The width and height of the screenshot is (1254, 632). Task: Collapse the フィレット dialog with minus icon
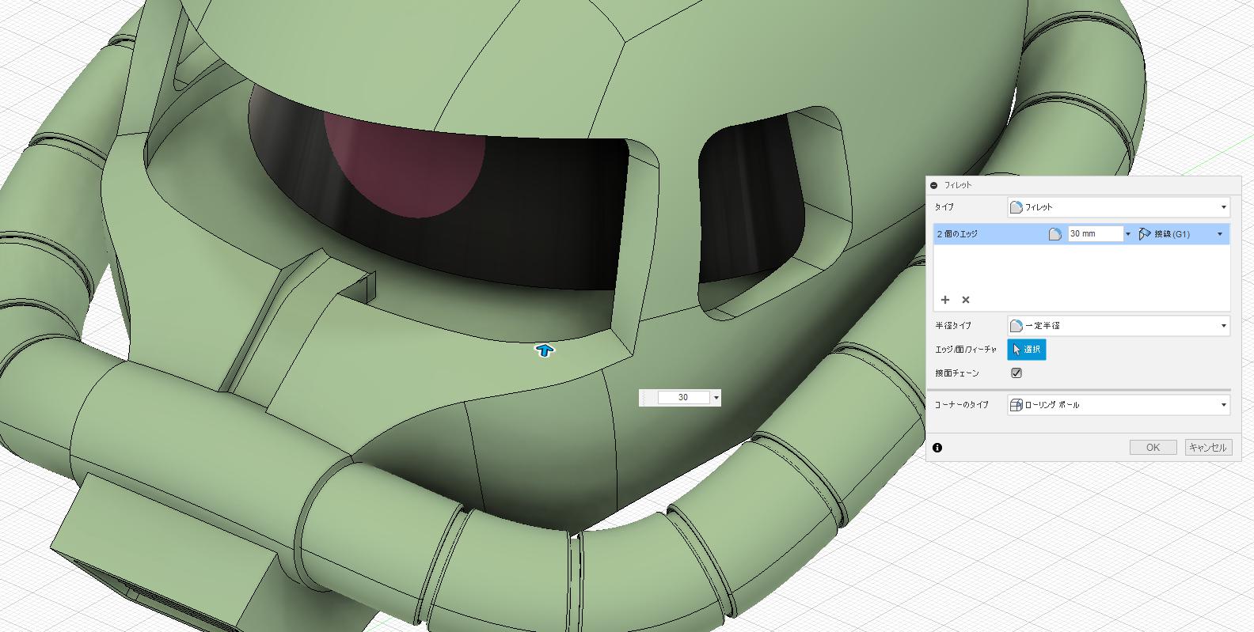[x=934, y=185]
